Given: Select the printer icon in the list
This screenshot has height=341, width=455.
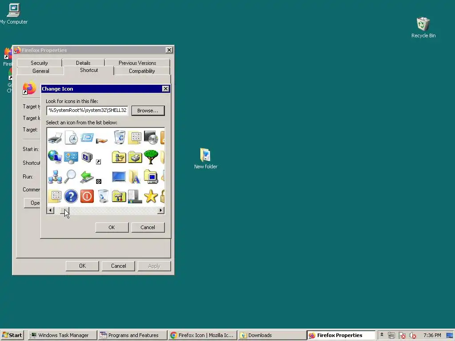Looking at the screenshot, I should pyautogui.click(x=55, y=138).
